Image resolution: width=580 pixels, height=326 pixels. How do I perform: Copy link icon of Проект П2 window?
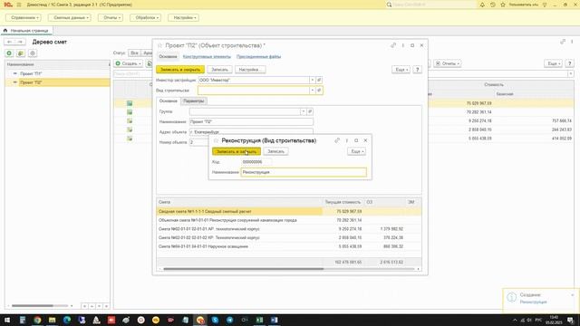click(x=393, y=45)
